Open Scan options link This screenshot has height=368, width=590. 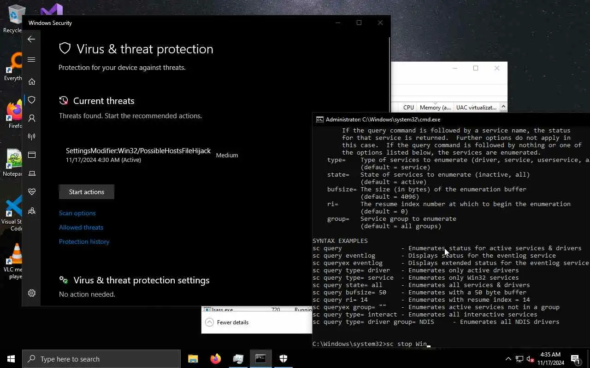click(77, 213)
